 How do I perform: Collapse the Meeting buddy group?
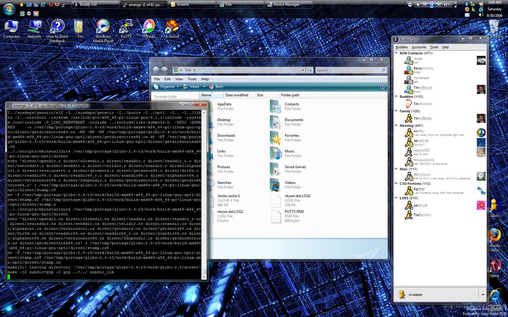click(396, 126)
